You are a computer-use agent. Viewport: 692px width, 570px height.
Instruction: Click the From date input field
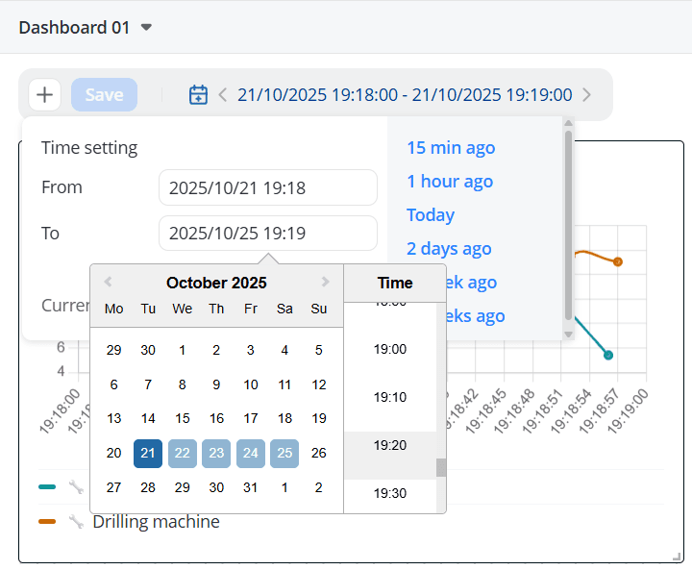pos(268,187)
